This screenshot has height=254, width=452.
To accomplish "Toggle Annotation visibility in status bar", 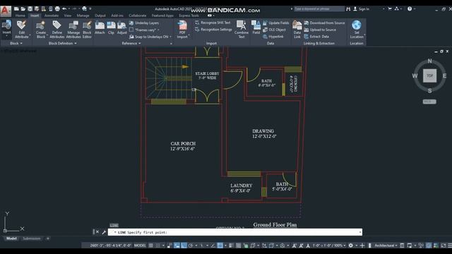I will point(294,246).
